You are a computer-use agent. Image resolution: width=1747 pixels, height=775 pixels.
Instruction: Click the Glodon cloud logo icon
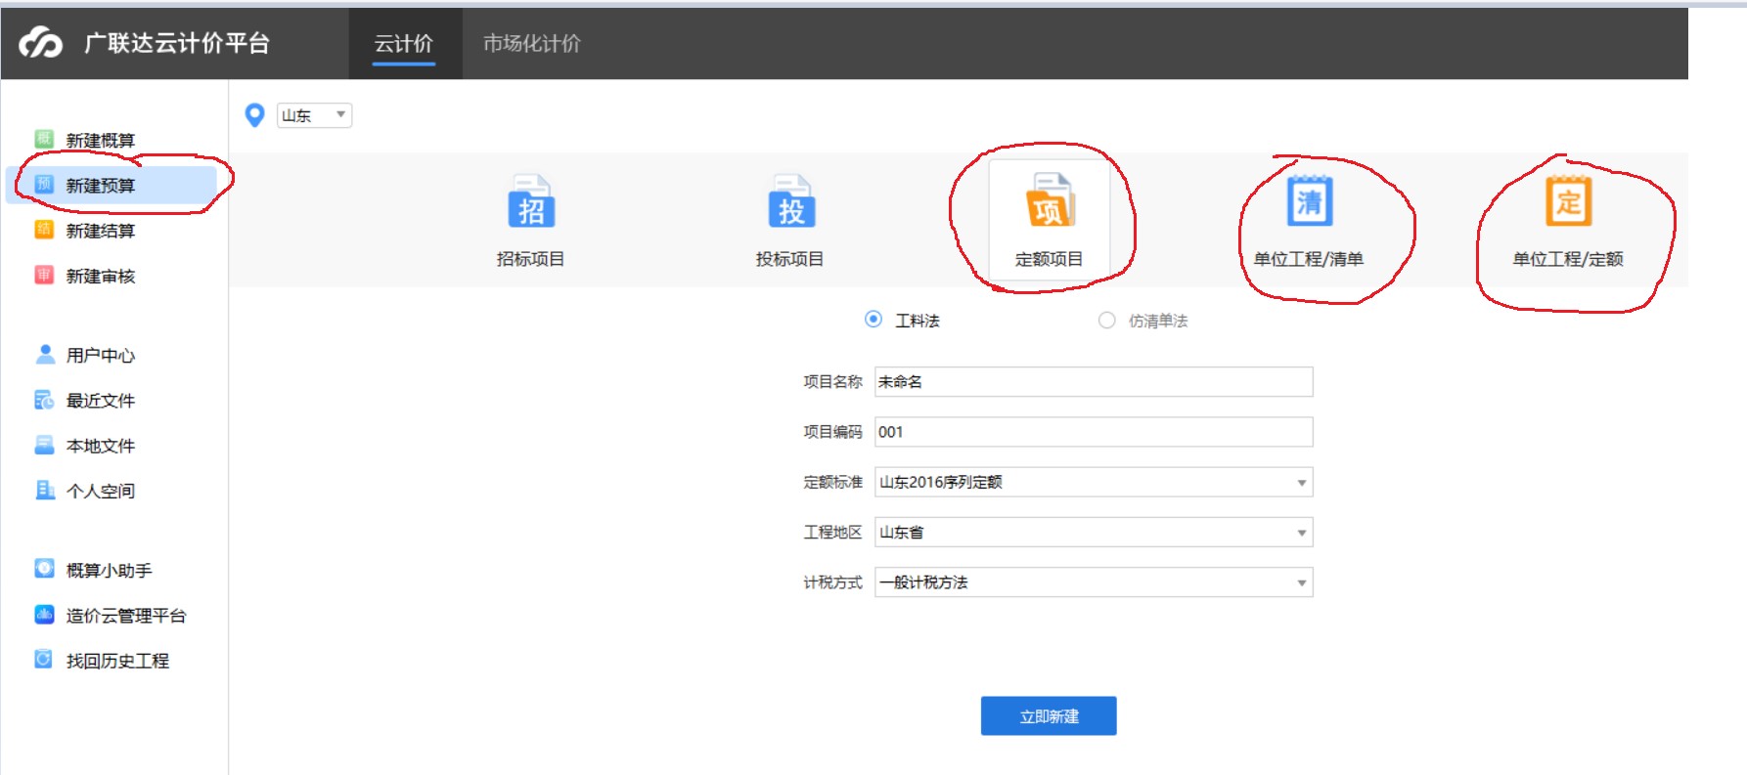point(40,43)
